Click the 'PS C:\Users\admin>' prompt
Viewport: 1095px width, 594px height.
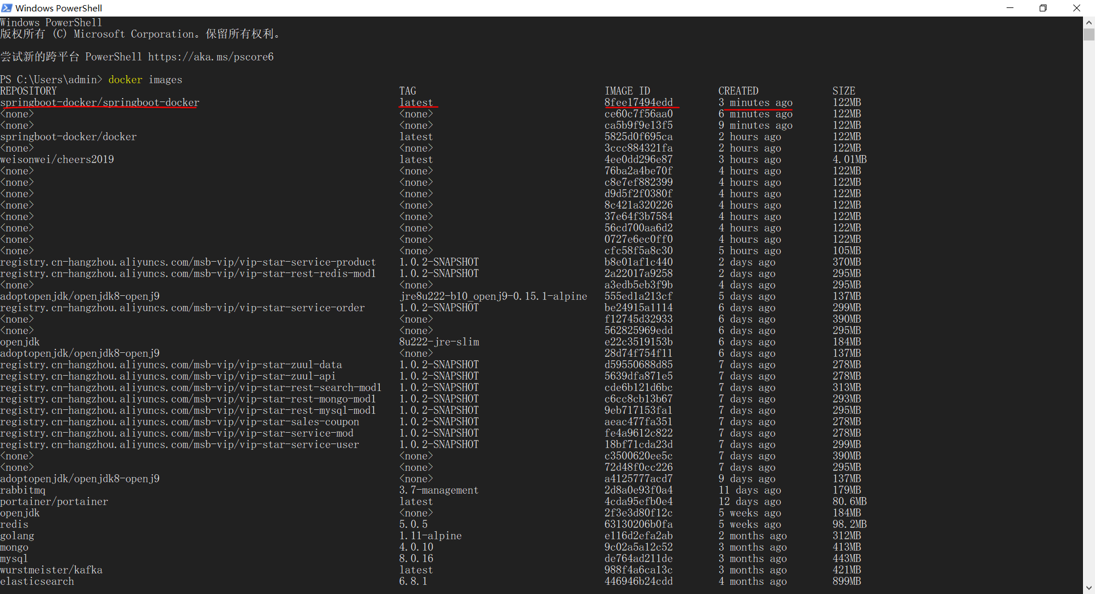click(51, 80)
